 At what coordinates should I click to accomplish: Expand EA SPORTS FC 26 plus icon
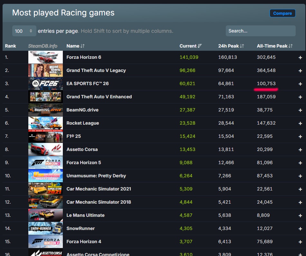pyautogui.click(x=300, y=84)
